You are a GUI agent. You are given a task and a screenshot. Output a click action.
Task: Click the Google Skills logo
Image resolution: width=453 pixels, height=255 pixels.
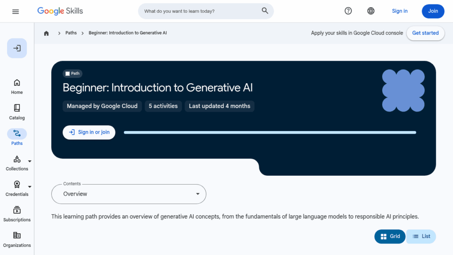(x=60, y=11)
